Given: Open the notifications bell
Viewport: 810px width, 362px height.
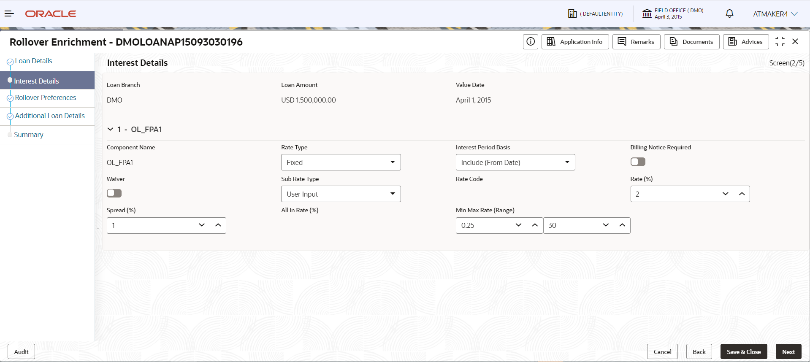Looking at the screenshot, I should tap(729, 14).
